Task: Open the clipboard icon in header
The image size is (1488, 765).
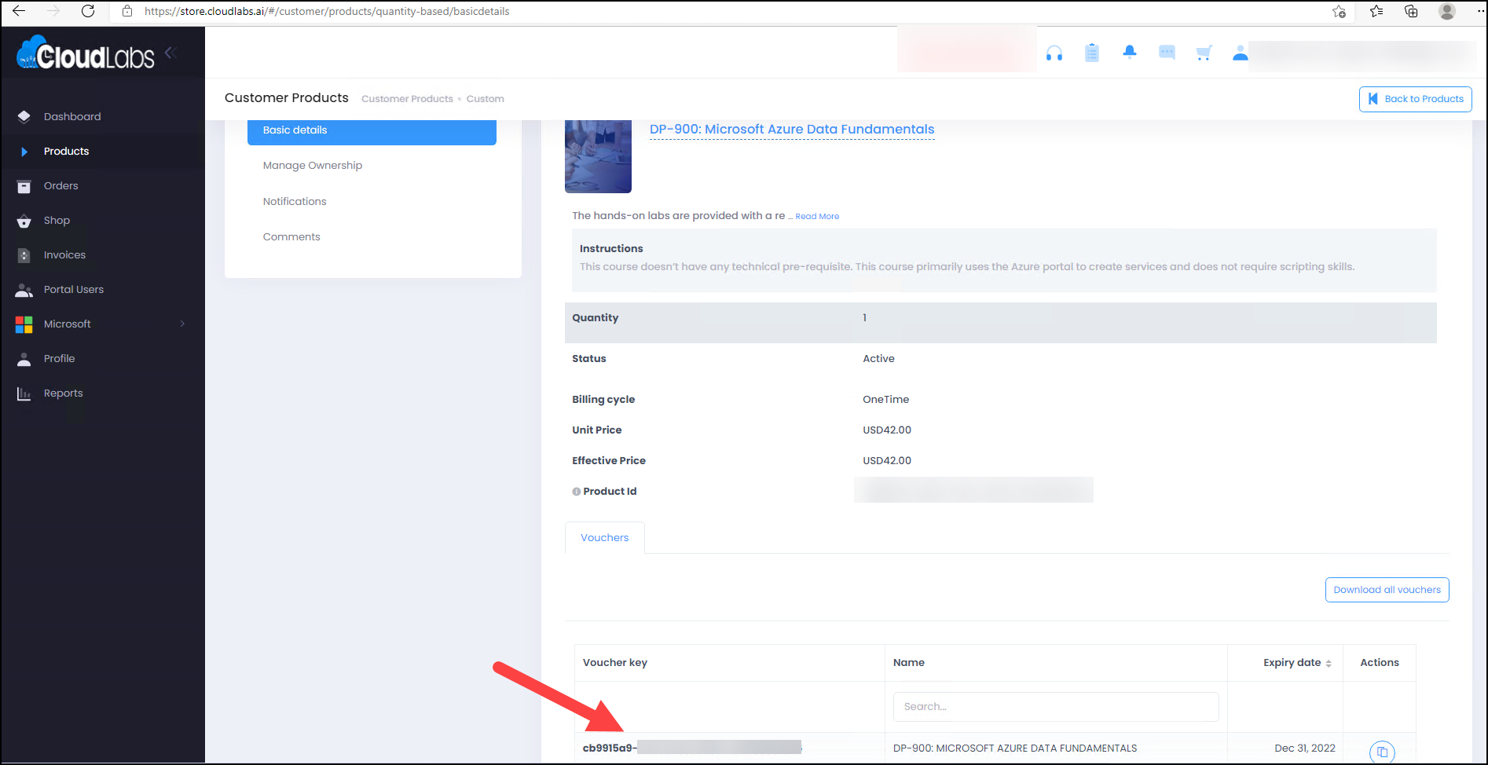Action: 1092,53
